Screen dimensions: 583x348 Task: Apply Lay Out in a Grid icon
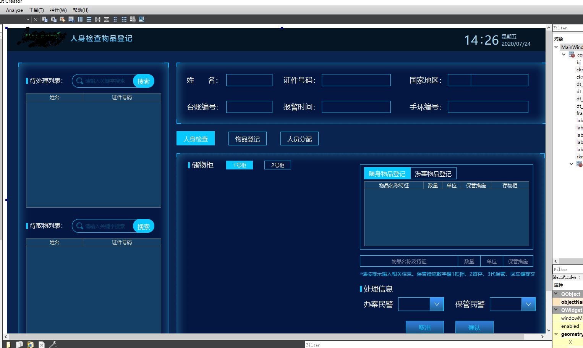coord(124,19)
